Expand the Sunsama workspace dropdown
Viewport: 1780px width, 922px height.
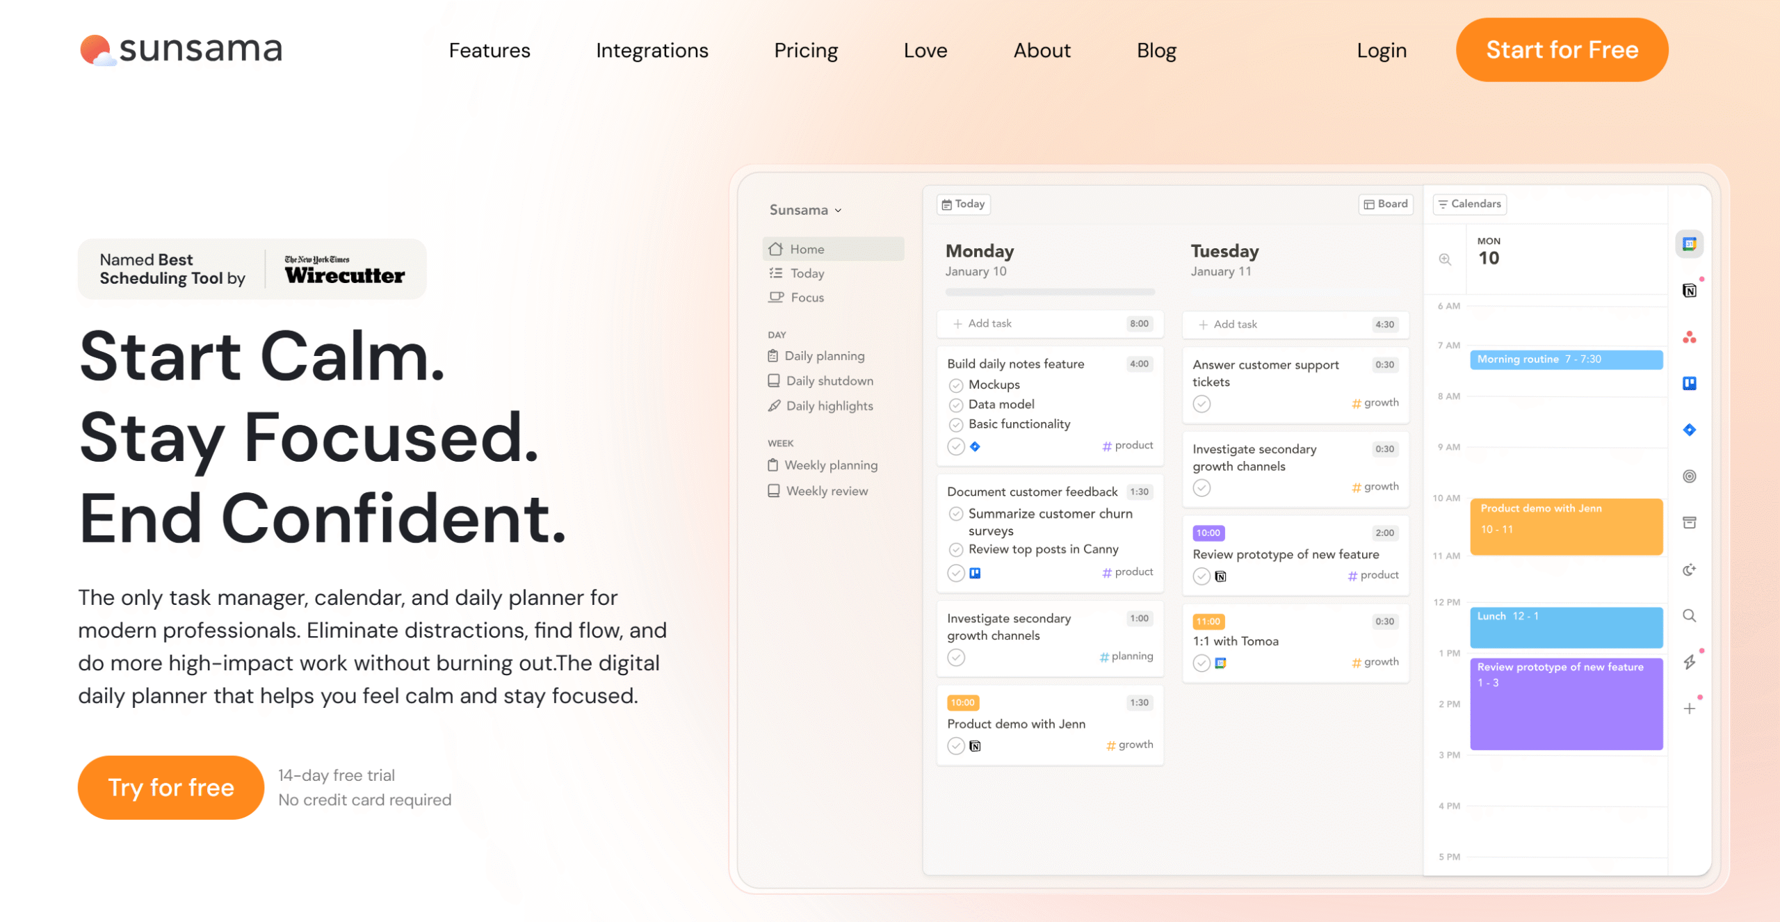click(806, 210)
